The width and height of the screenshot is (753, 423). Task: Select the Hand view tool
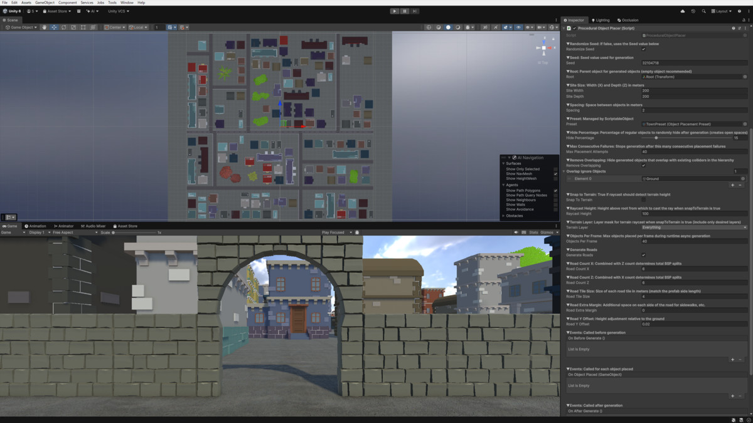(45, 28)
